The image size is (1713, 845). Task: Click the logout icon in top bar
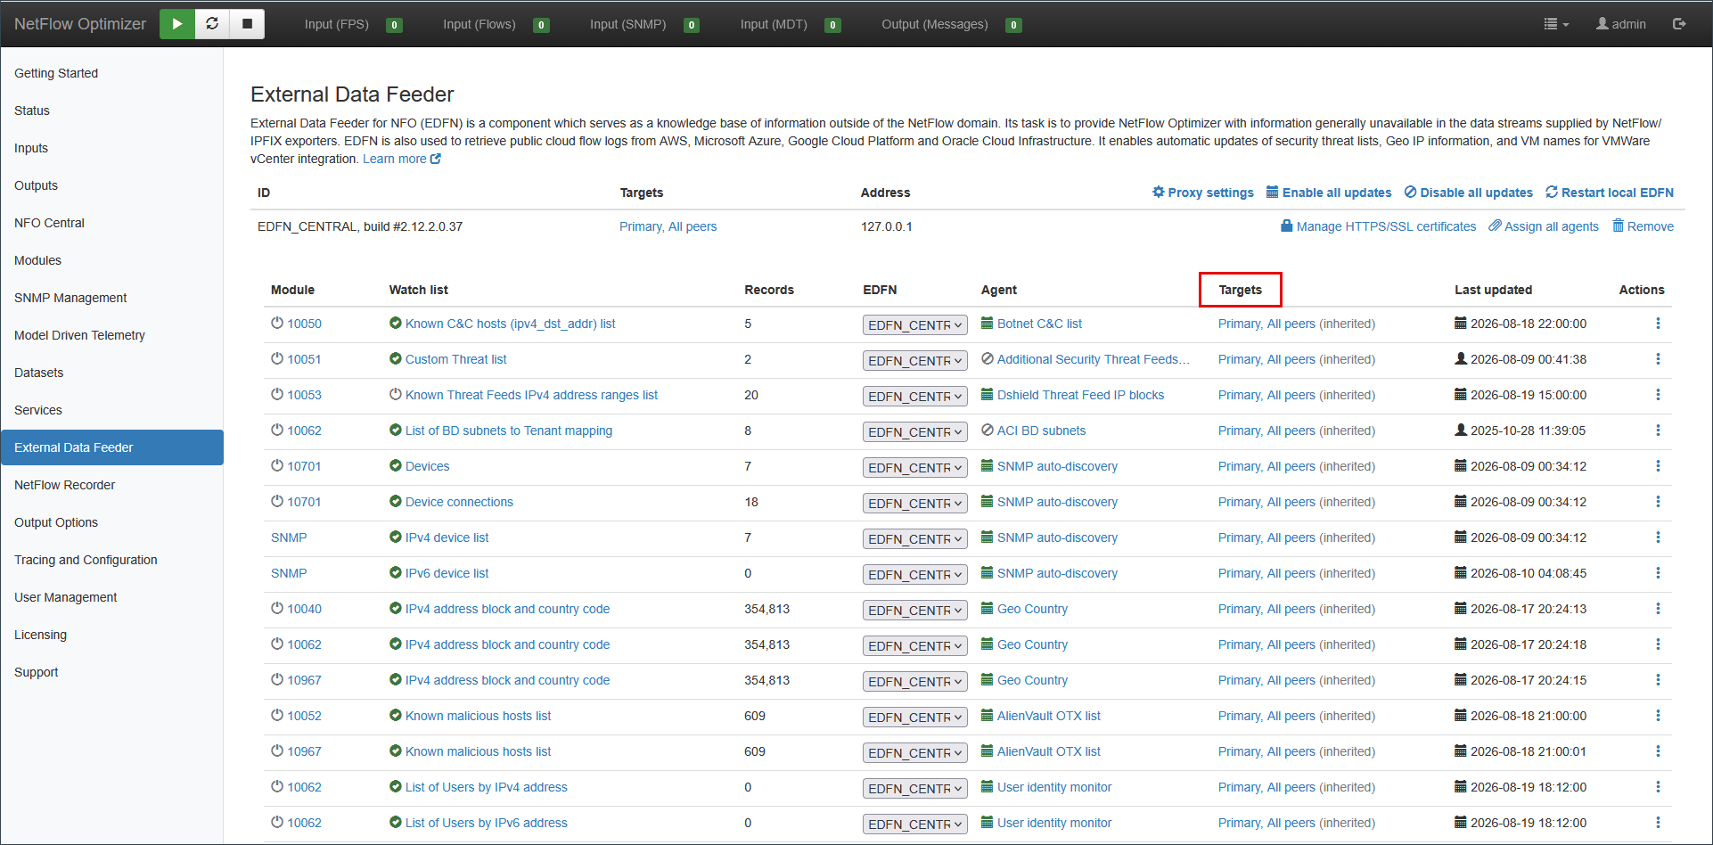coord(1679,24)
